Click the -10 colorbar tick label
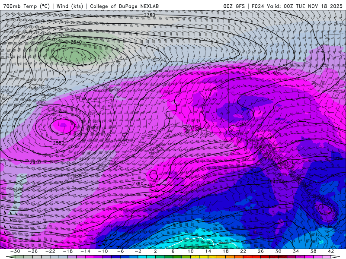 pyautogui.click(x=103, y=251)
